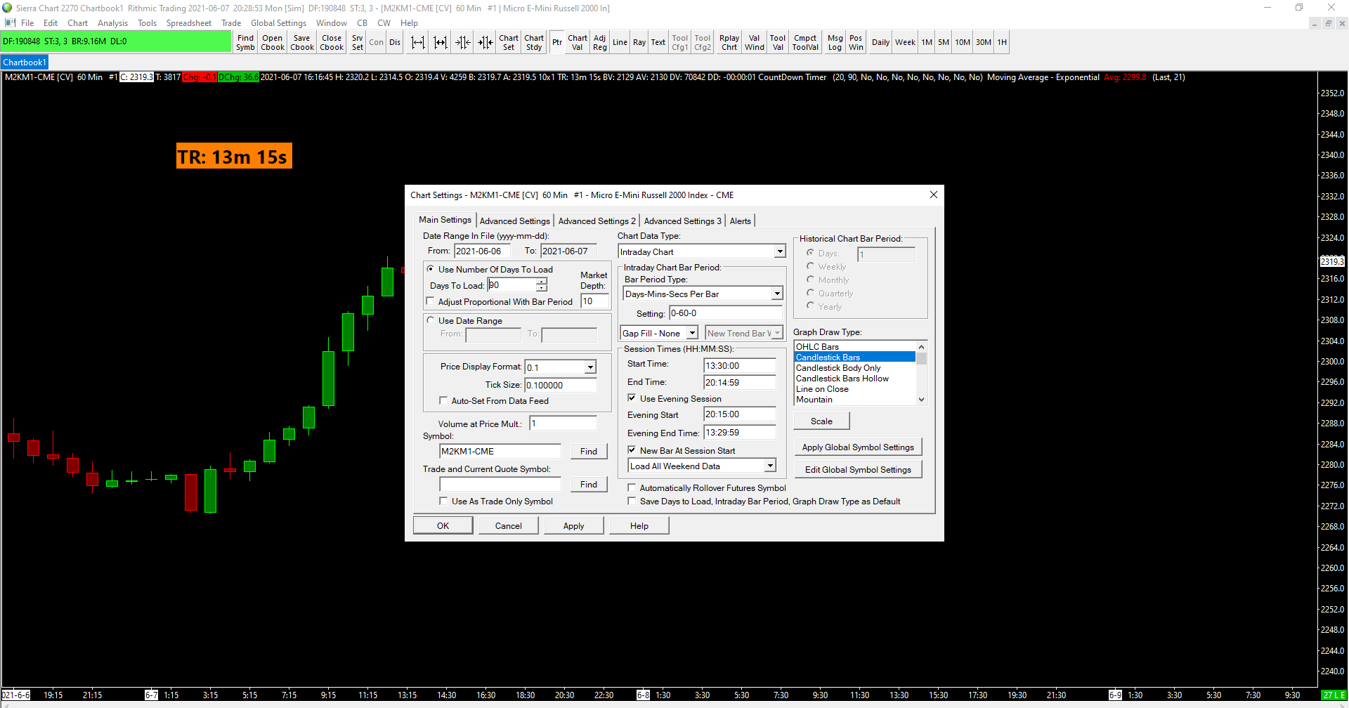This screenshot has width=1349, height=708.
Task: Click Find next to M2KM1-CME symbol
Action: point(589,452)
